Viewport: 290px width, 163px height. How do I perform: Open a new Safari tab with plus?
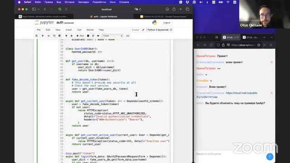pos(181,9)
